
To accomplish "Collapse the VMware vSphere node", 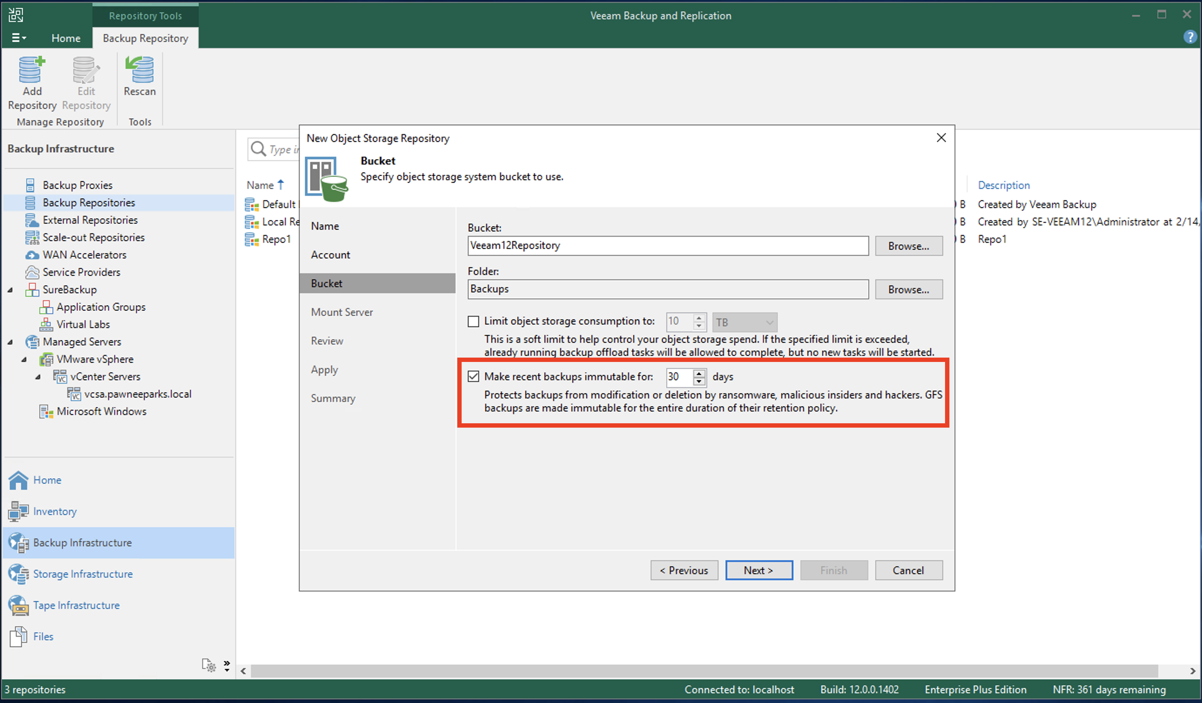I will (24, 359).
